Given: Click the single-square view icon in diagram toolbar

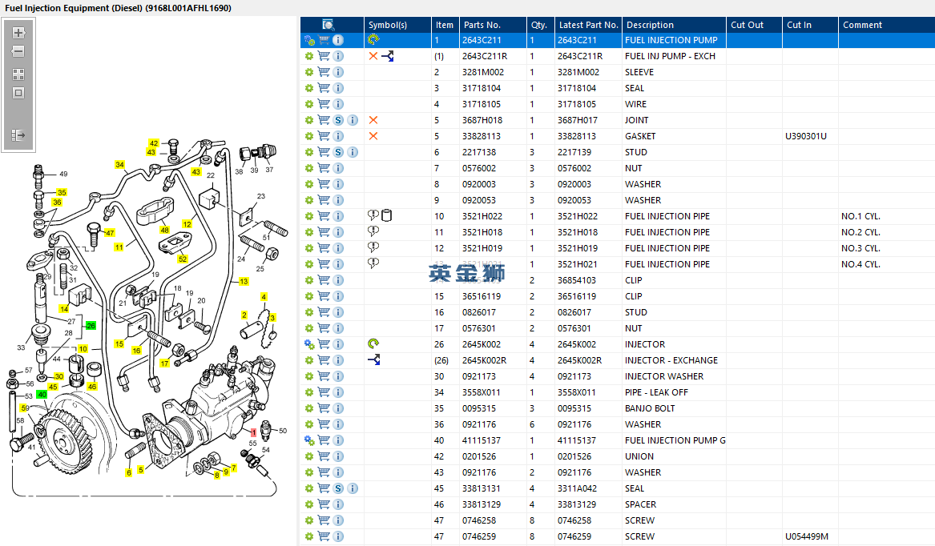Looking at the screenshot, I should (x=18, y=93).
